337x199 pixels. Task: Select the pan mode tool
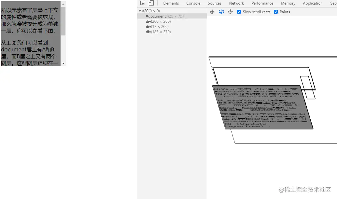[x=212, y=12]
